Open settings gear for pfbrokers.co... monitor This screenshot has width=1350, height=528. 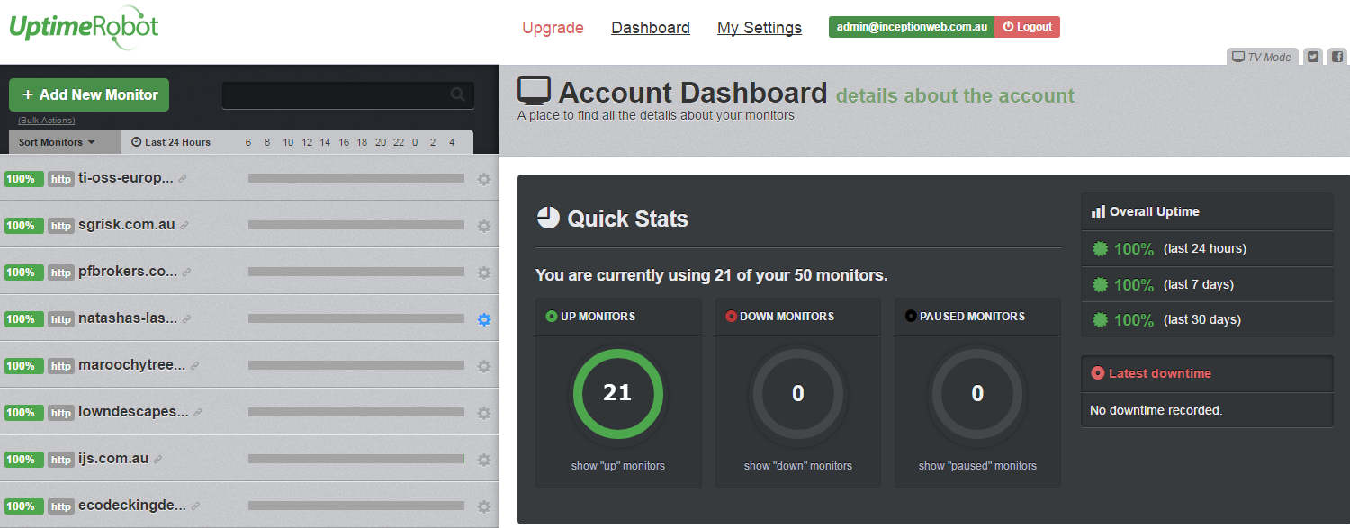click(x=484, y=273)
